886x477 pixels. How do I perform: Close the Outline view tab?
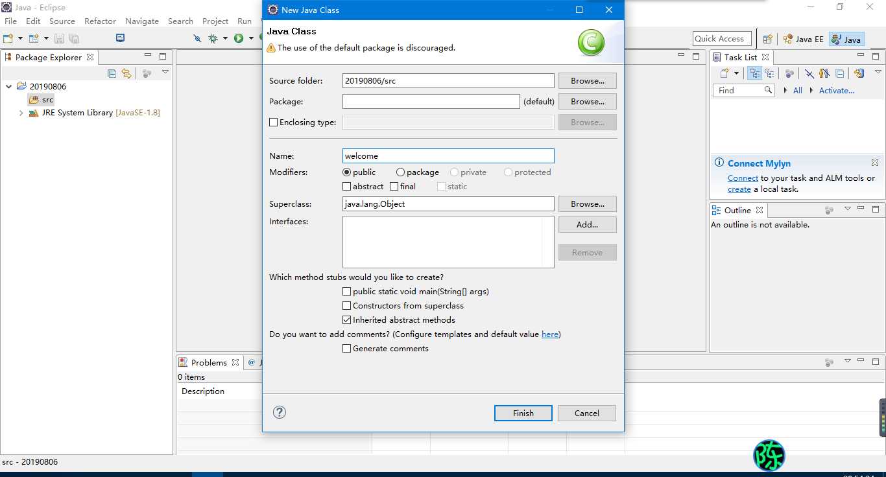760,210
